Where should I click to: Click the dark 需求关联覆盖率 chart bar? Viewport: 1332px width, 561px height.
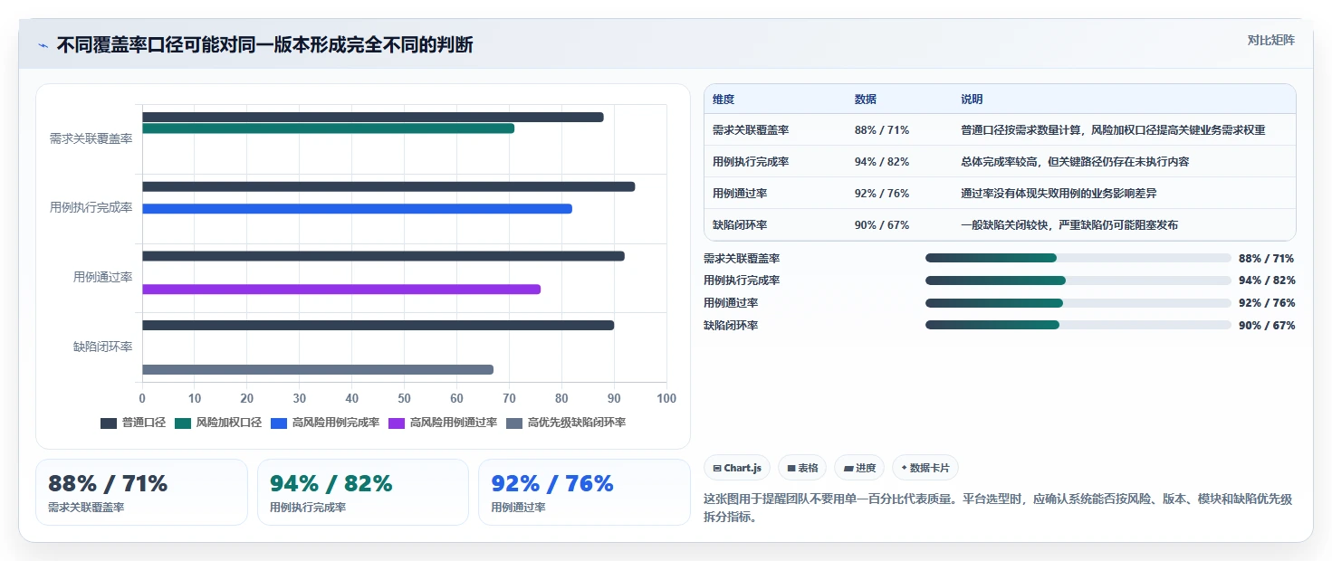click(372, 117)
